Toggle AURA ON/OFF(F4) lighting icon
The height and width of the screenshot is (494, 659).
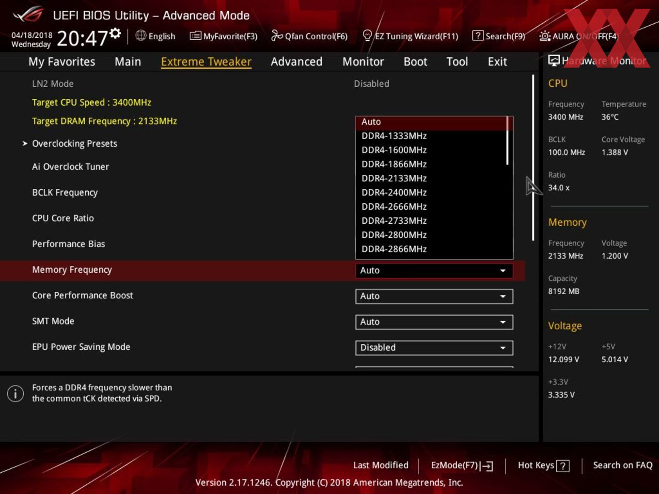[x=545, y=36]
